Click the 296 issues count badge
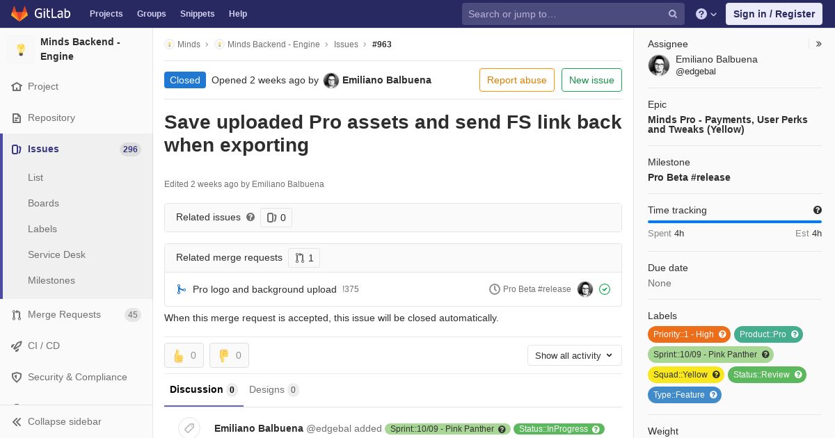The width and height of the screenshot is (835, 438). [130, 149]
